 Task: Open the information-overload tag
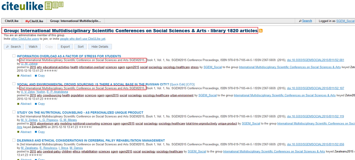tap(92, 67)
